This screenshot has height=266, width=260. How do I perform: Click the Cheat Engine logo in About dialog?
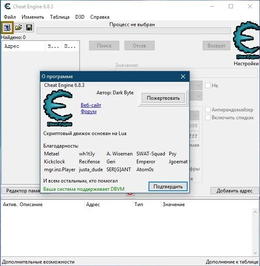(x=58, y=108)
